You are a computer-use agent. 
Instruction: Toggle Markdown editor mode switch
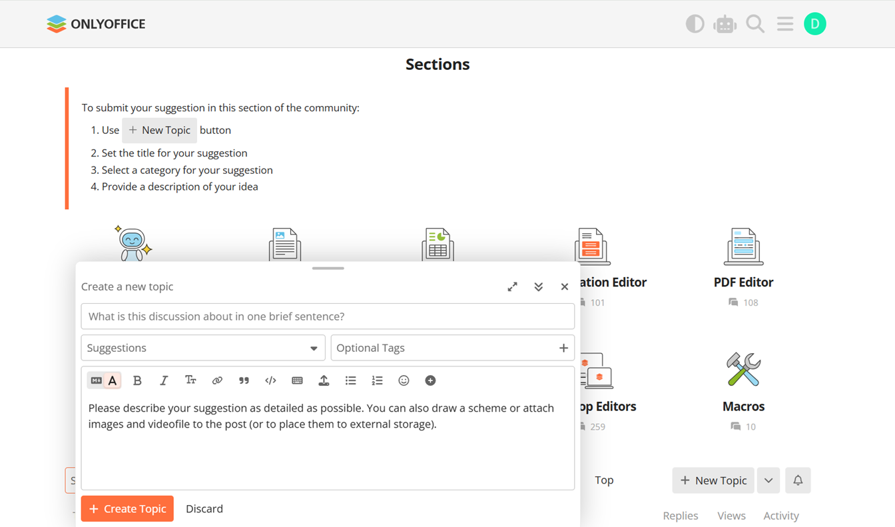(x=97, y=380)
